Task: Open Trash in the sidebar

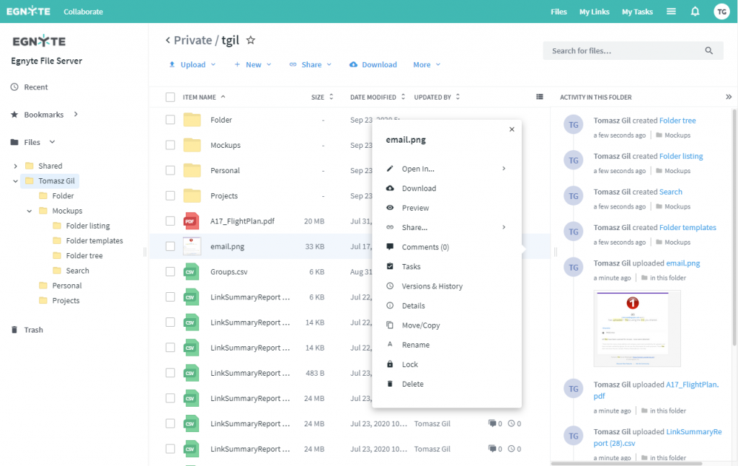Action: (33, 330)
